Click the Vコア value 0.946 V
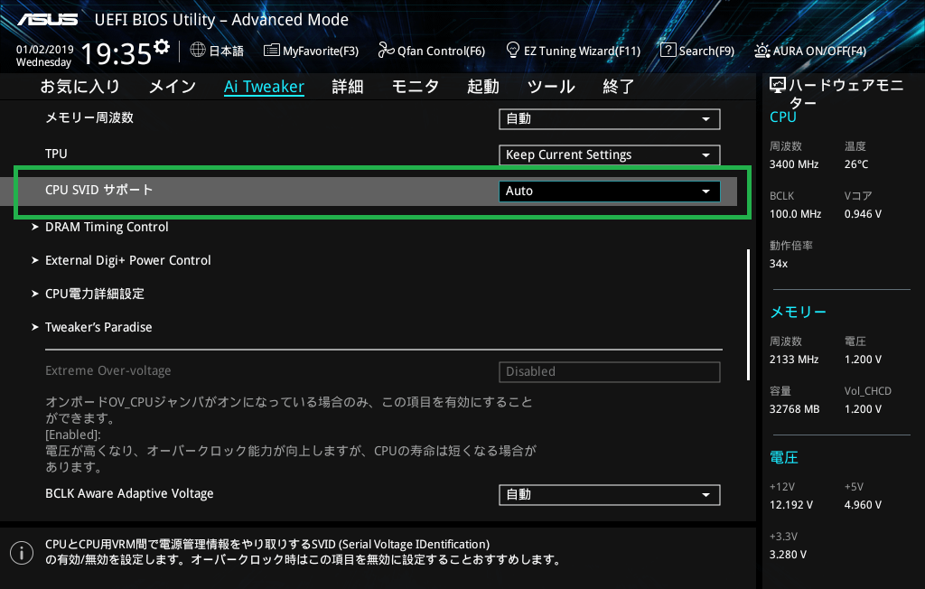The height and width of the screenshot is (589, 925). coord(863,214)
